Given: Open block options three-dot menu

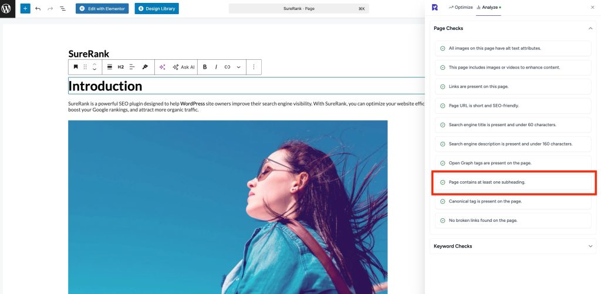Looking at the screenshot, I should [254, 67].
